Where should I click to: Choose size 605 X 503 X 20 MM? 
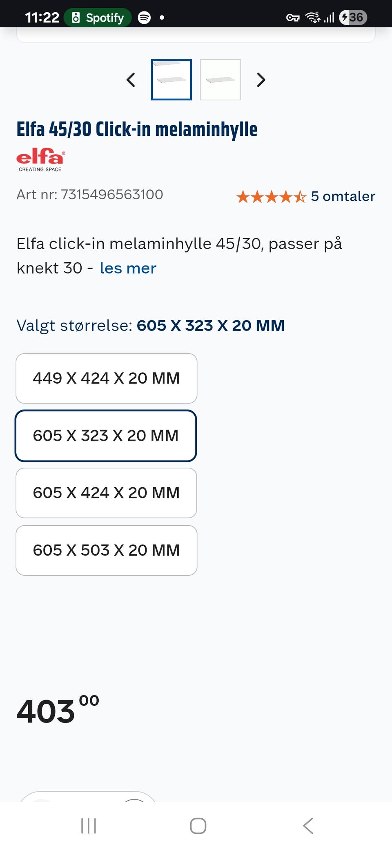coord(106,550)
